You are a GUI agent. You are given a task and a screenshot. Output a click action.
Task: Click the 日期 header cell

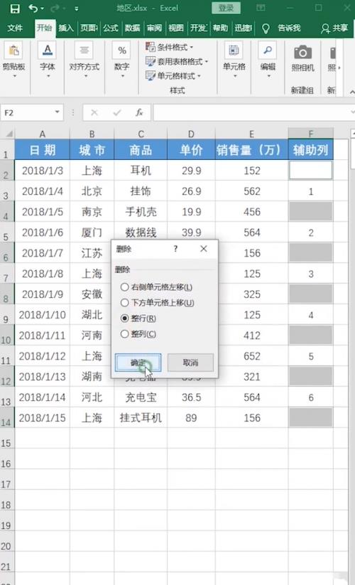(x=42, y=150)
